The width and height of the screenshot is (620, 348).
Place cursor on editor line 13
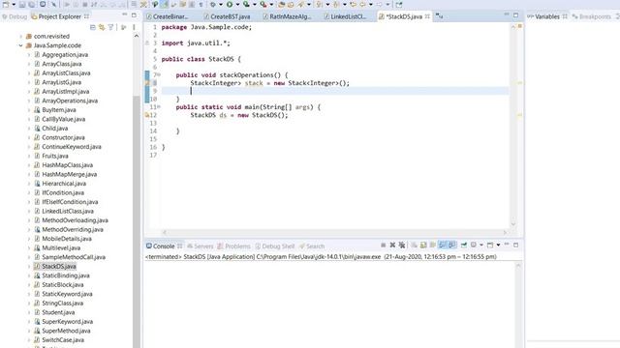334,123
